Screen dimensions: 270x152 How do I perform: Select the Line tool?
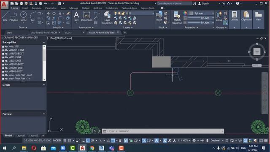(x=5, y=16)
